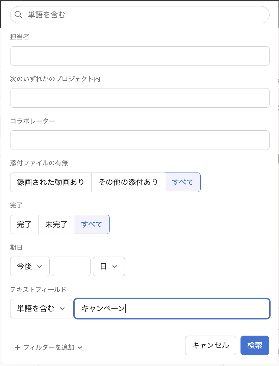279x366 pixels.
Task: Click the コラボレーター input field
Action: pos(139,140)
